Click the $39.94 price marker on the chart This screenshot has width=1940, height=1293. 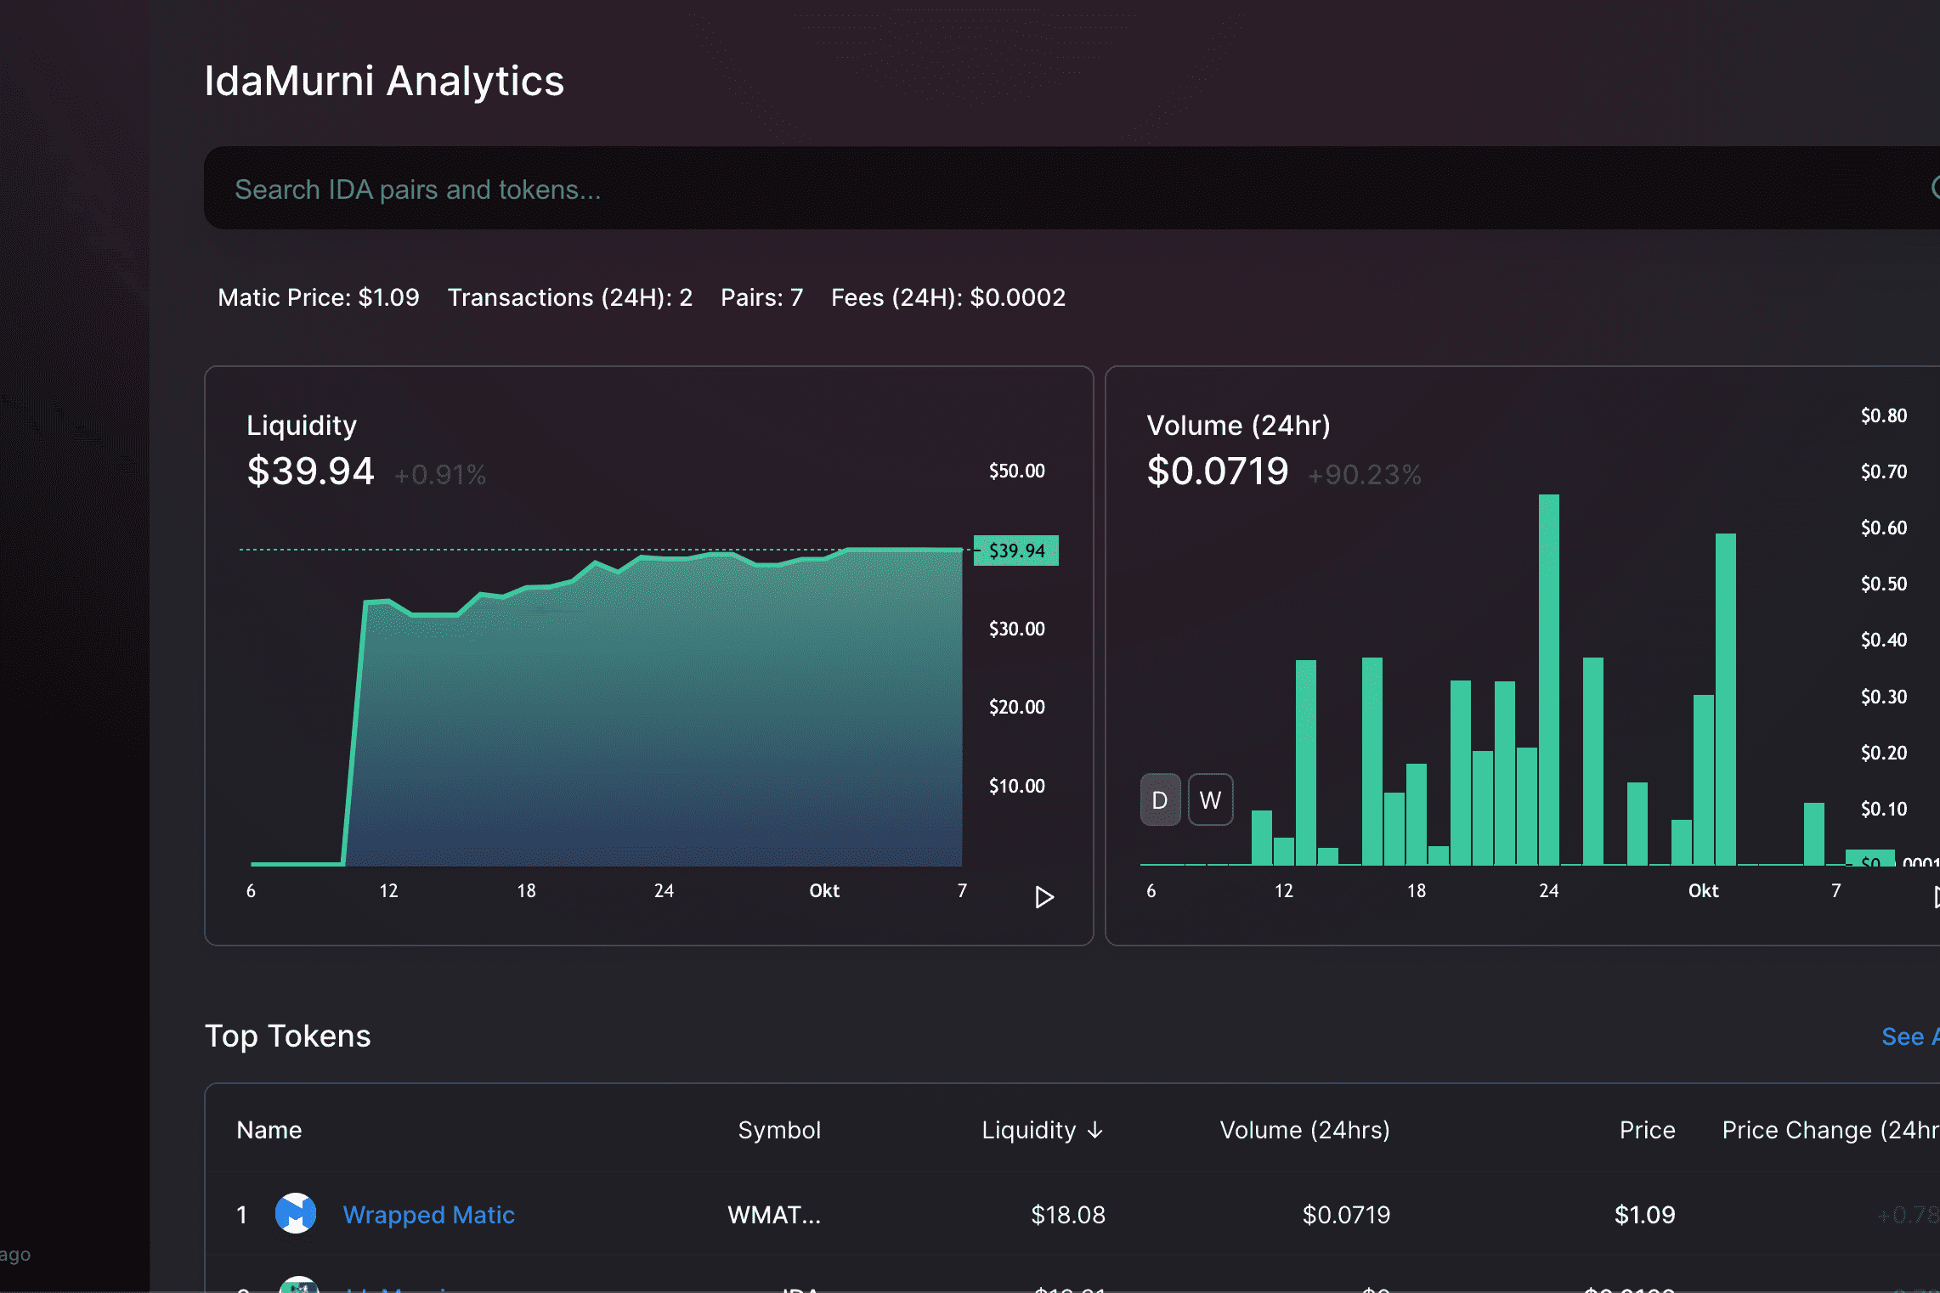coord(1016,551)
